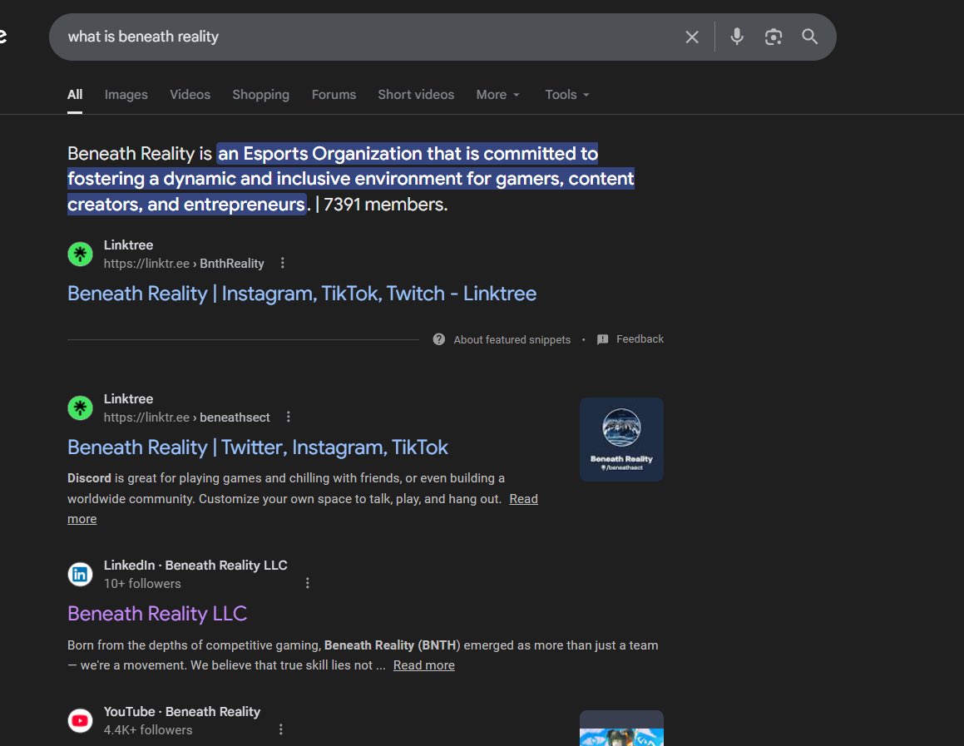Click the YouTube favicon icon
The width and height of the screenshot is (964, 746).
[80, 721]
